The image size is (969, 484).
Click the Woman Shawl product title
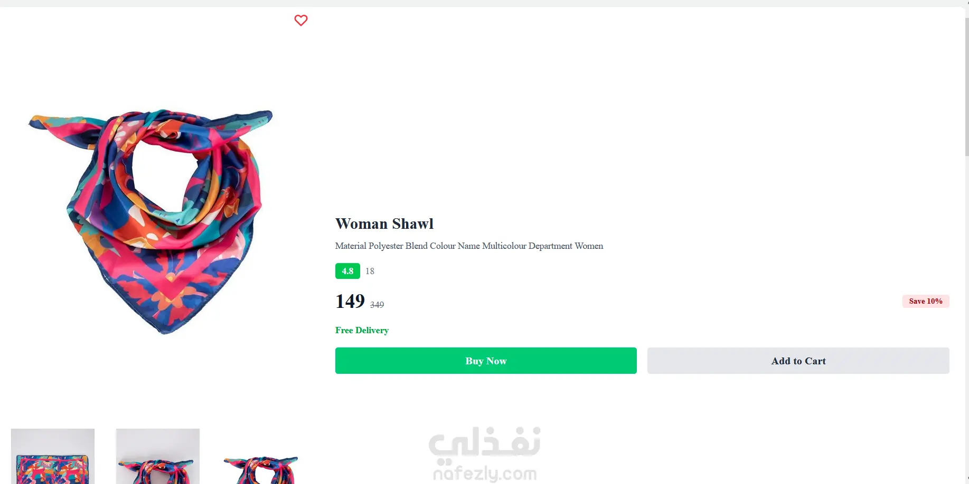(384, 224)
